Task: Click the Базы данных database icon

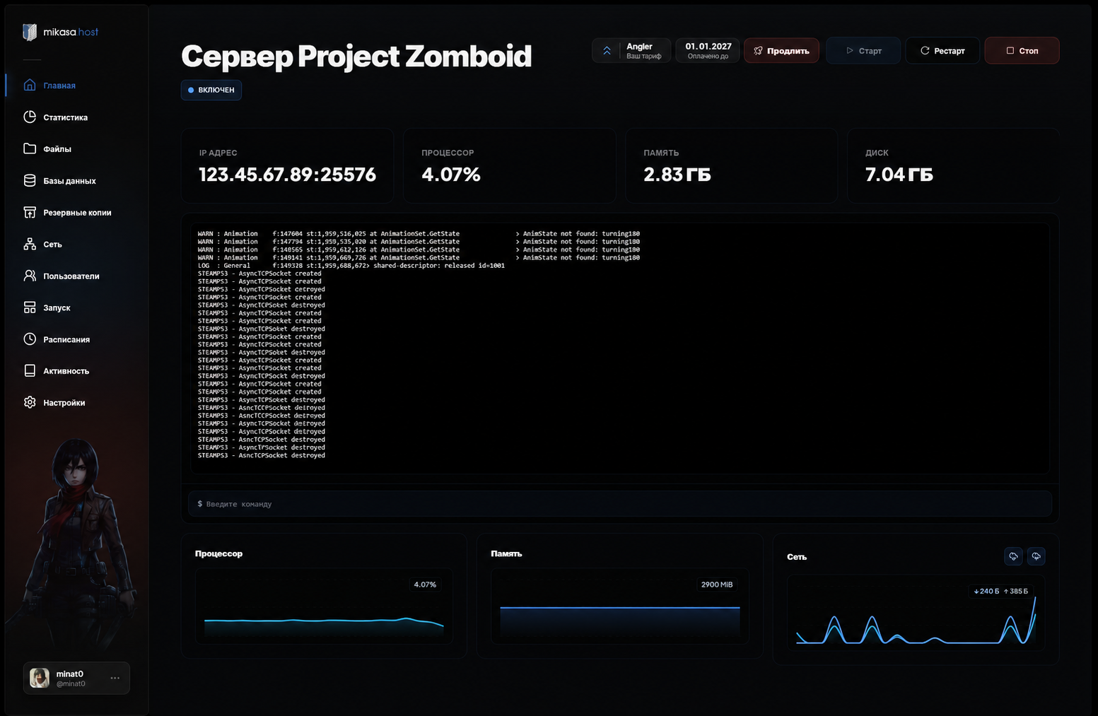Action: [x=30, y=180]
